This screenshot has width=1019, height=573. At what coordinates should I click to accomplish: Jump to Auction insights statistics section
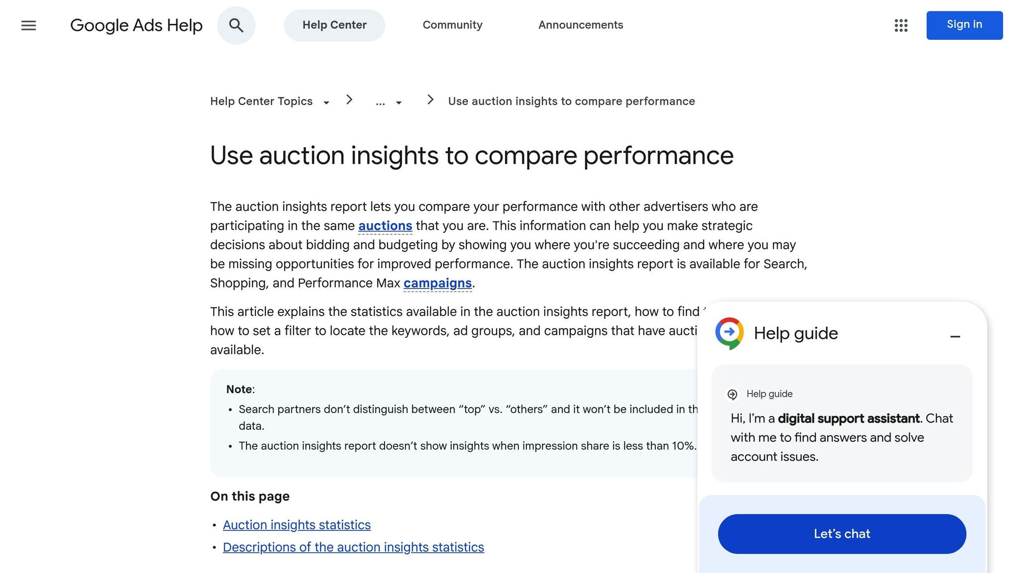[297, 525]
